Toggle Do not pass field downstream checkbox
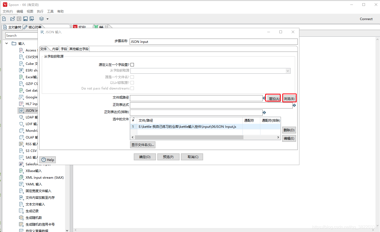Viewport: 380px width, 232px height. (x=132, y=88)
